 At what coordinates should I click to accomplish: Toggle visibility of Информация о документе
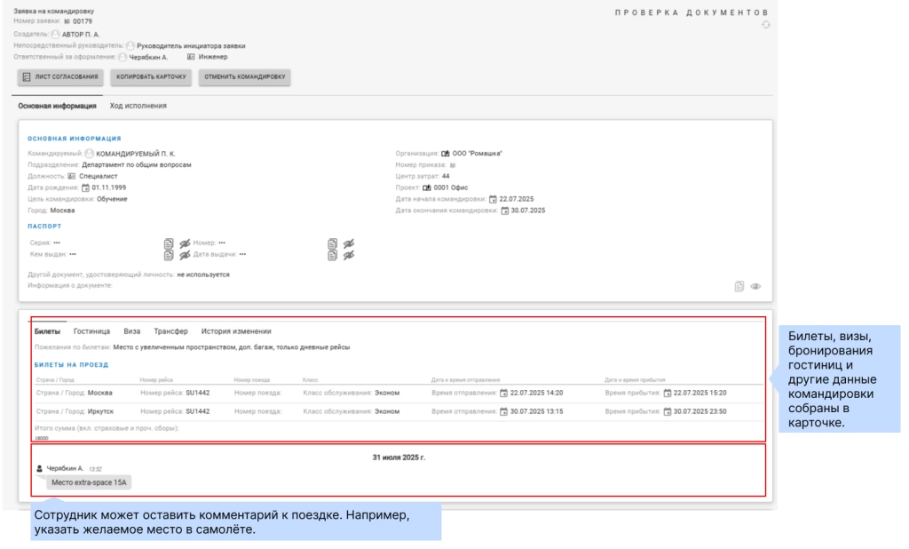coord(755,286)
